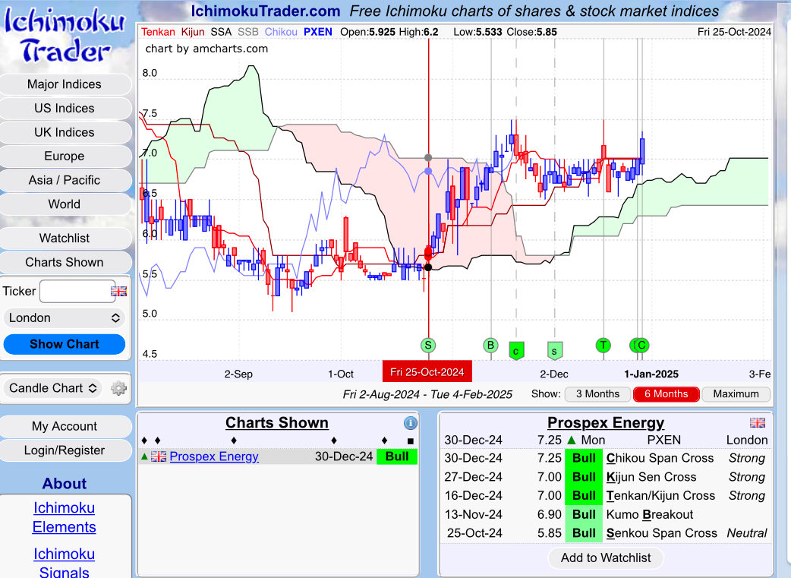Click the Fri 2-Aug-2024 - Tue 4-Feb-2025 range text
Image resolution: width=791 pixels, height=578 pixels.
pyautogui.click(x=427, y=394)
